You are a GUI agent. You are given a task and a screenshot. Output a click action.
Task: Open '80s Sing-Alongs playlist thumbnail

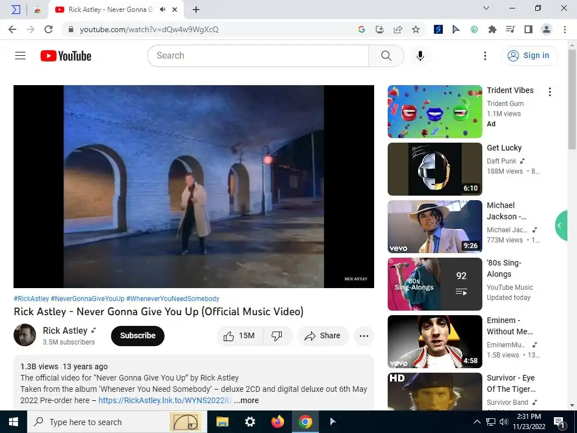[434, 284]
